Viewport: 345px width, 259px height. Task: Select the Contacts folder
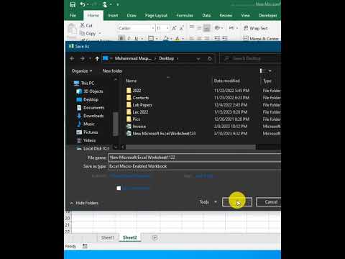138,98
